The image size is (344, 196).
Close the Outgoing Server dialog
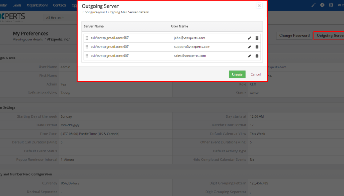pyautogui.click(x=259, y=6)
